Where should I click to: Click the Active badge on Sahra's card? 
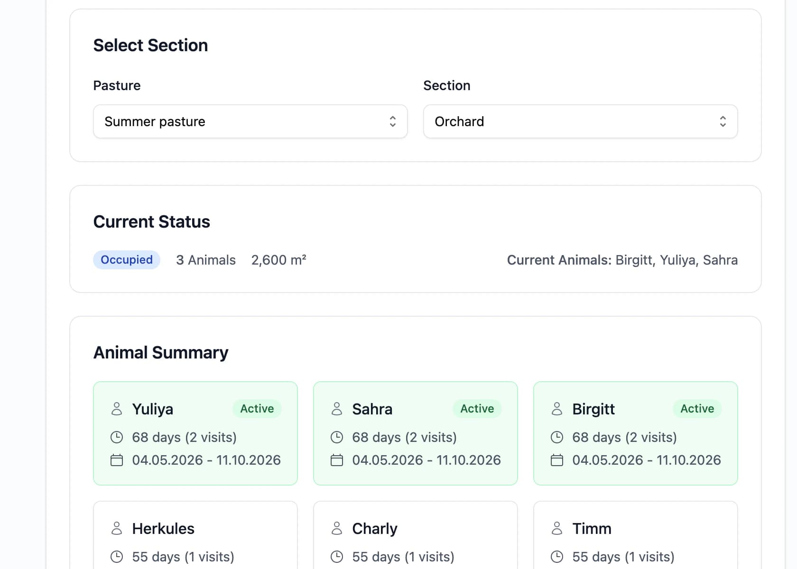[x=477, y=409]
